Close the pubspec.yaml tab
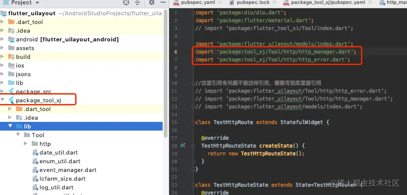 [220, 2]
